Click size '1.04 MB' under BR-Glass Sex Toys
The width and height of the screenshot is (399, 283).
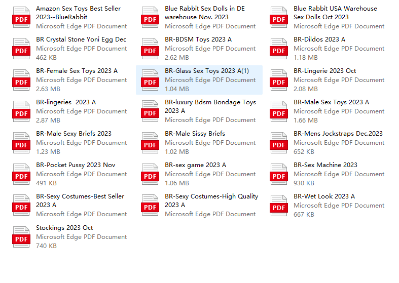(x=177, y=89)
